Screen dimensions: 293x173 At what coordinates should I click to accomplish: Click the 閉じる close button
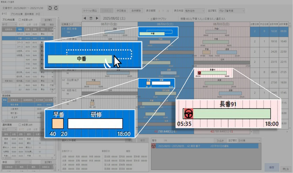point(286,169)
